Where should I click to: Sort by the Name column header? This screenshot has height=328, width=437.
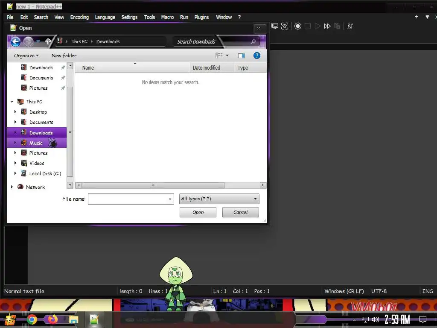(132, 68)
